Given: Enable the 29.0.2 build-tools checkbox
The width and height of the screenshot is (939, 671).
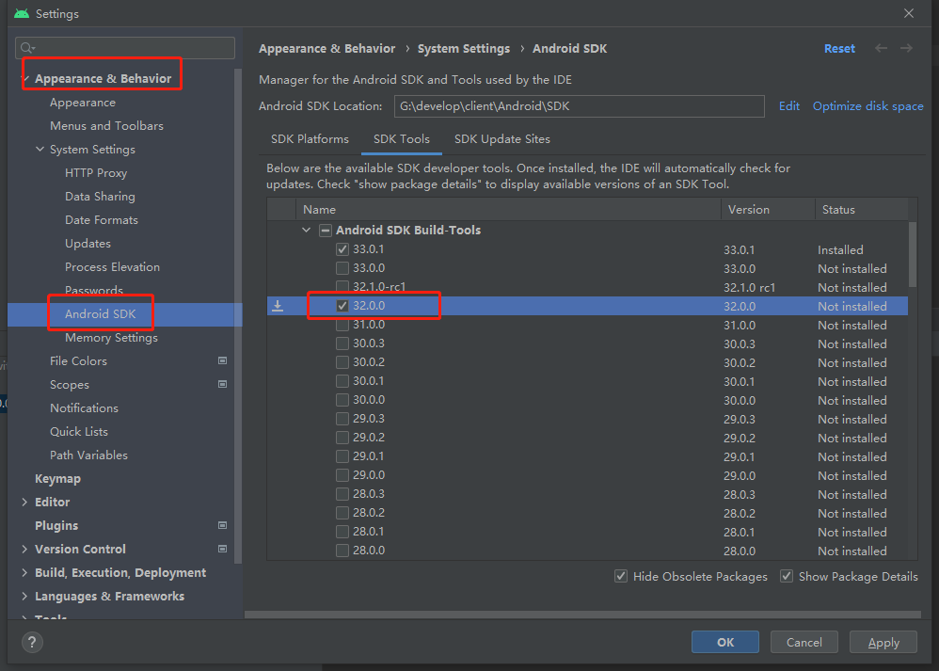Looking at the screenshot, I should pos(342,438).
